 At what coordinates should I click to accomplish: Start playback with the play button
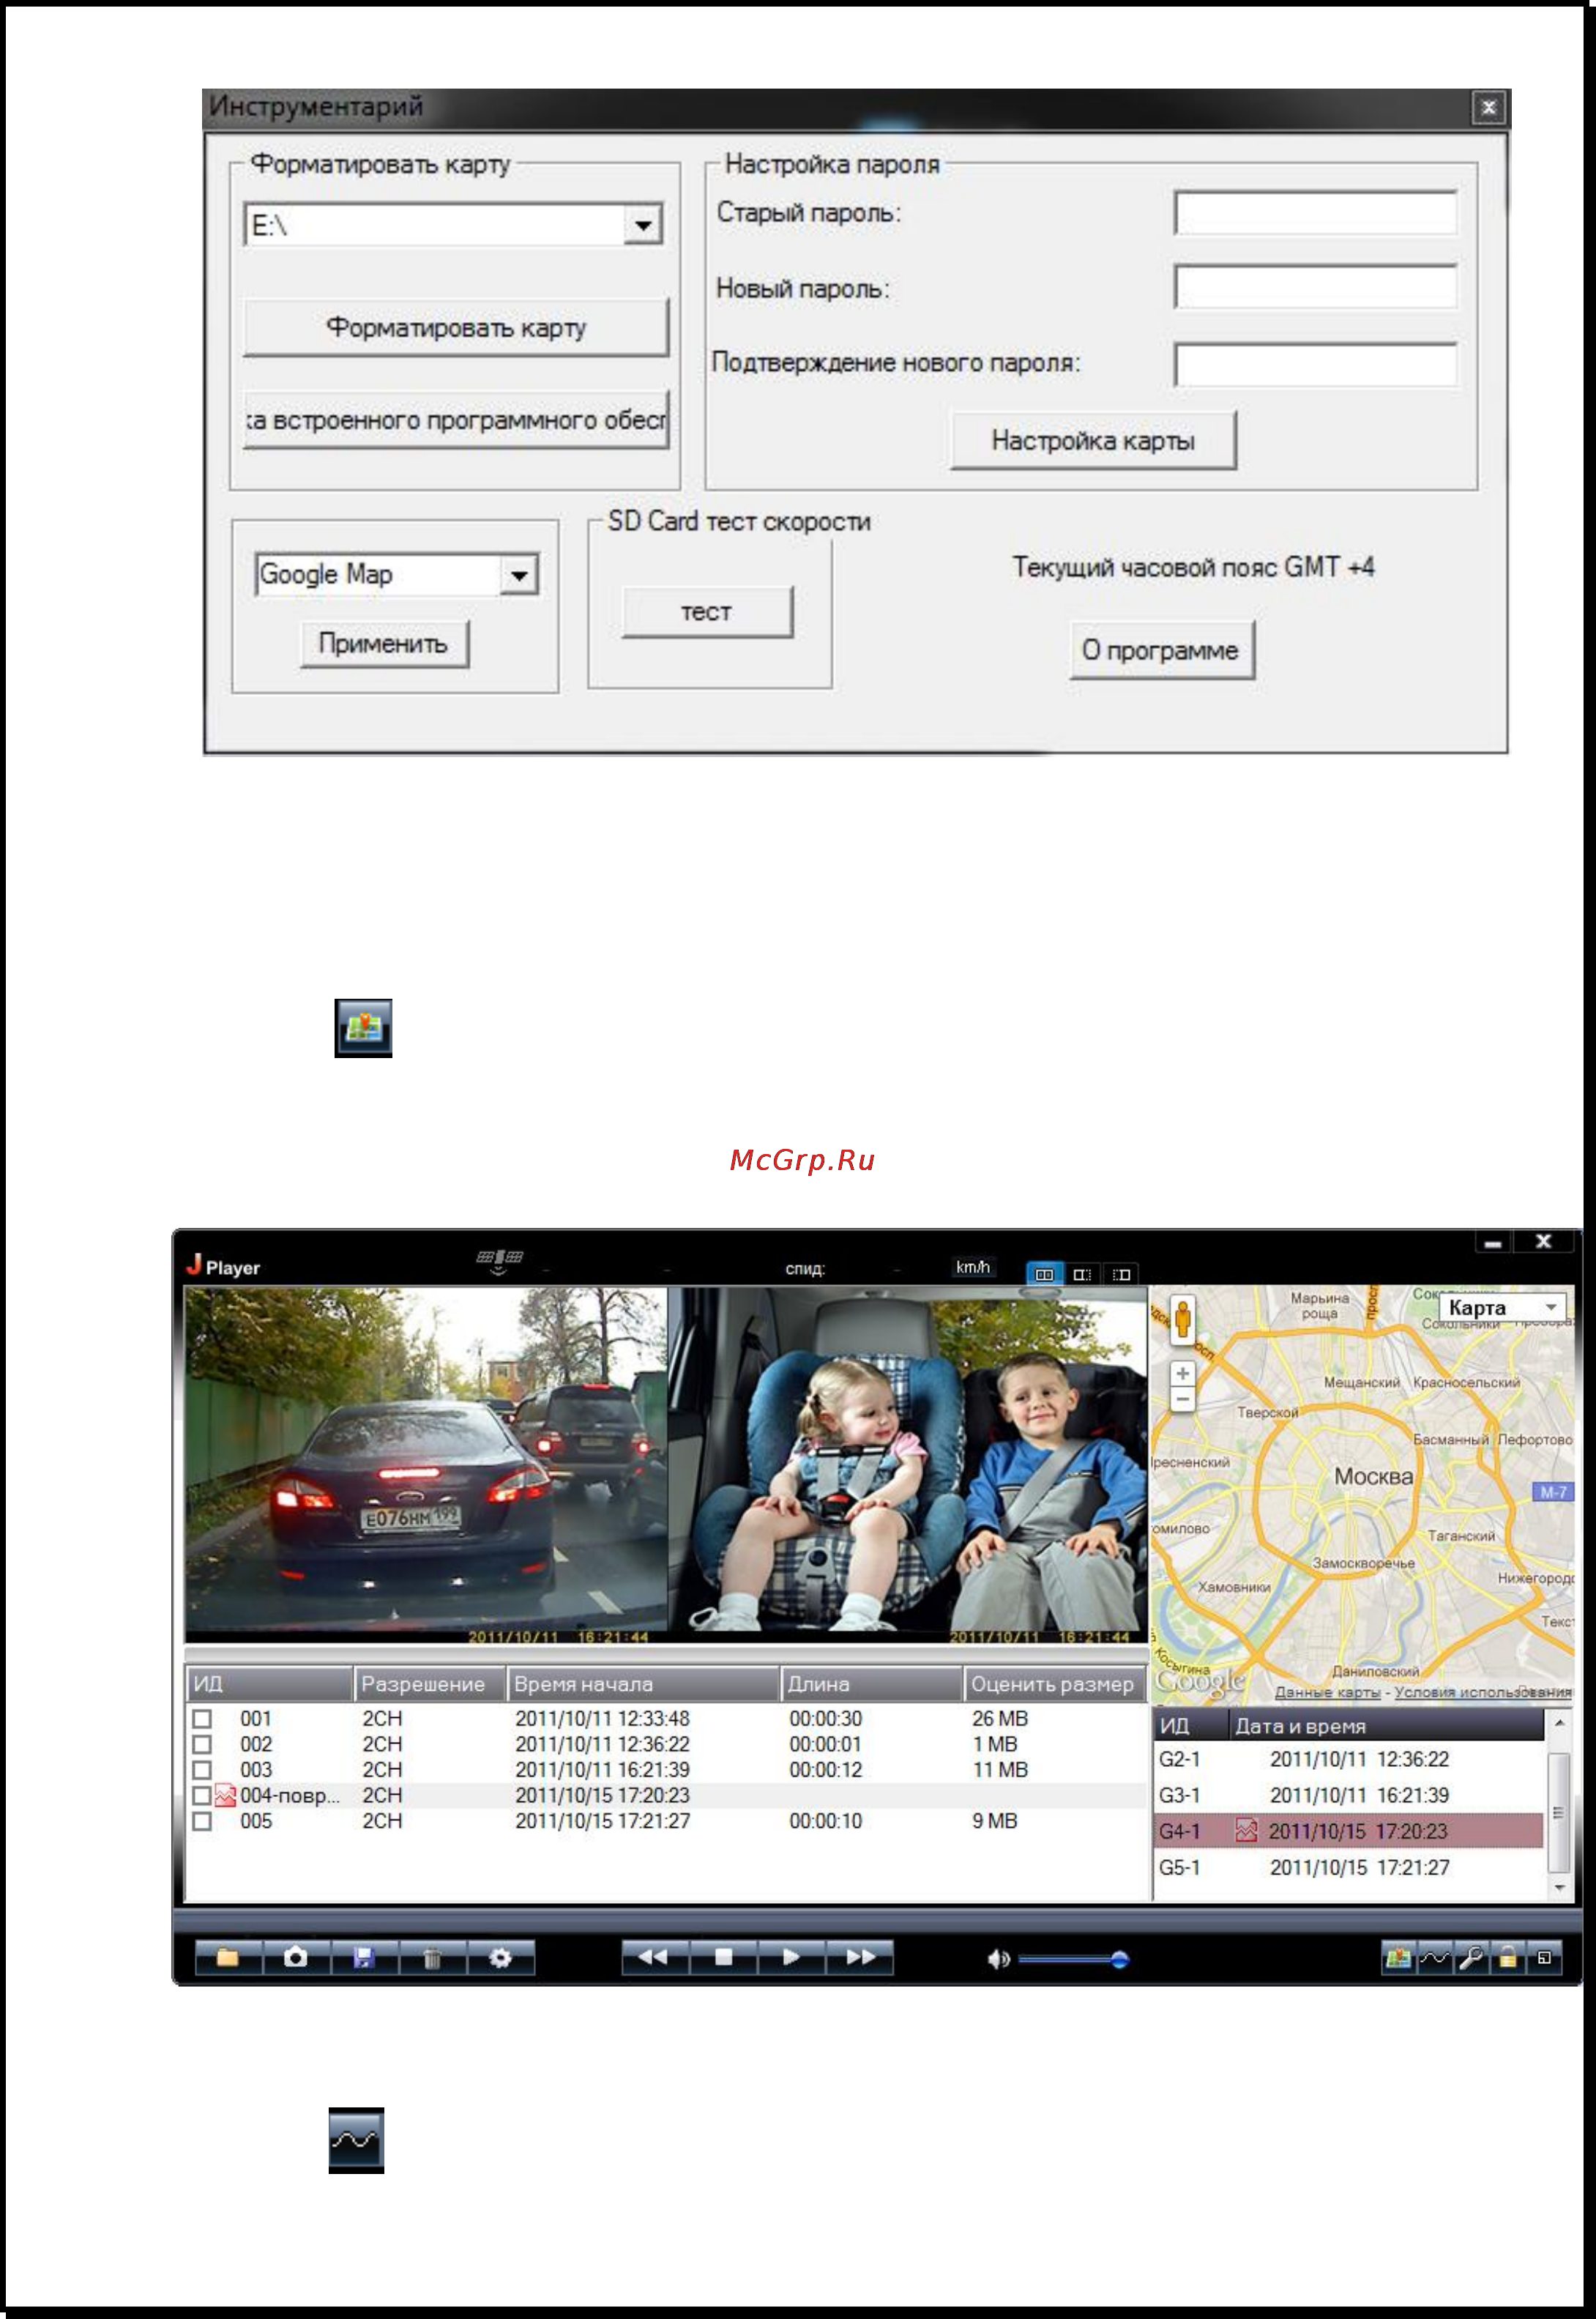coord(791,1957)
